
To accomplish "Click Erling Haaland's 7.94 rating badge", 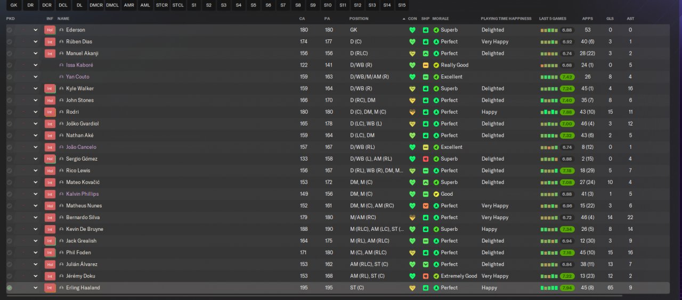I will [x=566, y=288].
